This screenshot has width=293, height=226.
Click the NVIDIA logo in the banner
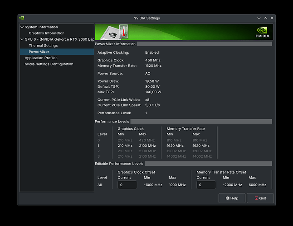[x=263, y=32]
